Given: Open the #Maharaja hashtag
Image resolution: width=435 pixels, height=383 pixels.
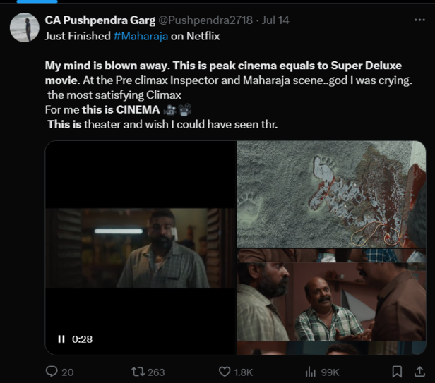Looking at the screenshot, I should click(x=141, y=35).
